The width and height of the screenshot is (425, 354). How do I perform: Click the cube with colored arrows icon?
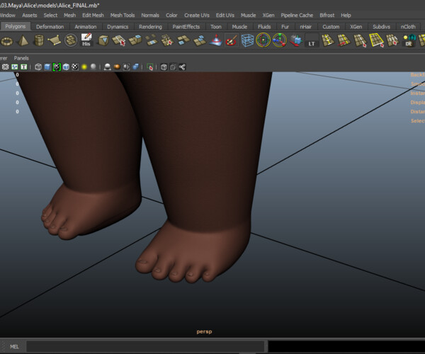click(295, 40)
